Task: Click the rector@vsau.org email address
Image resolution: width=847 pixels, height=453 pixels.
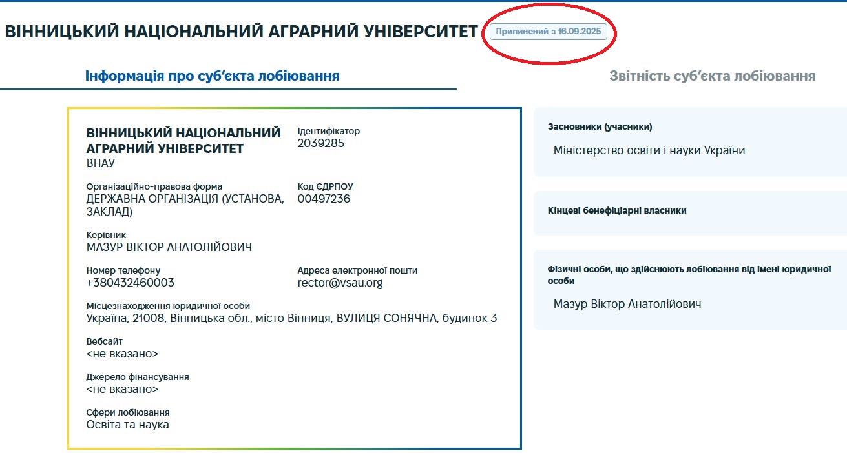Action: pos(340,283)
